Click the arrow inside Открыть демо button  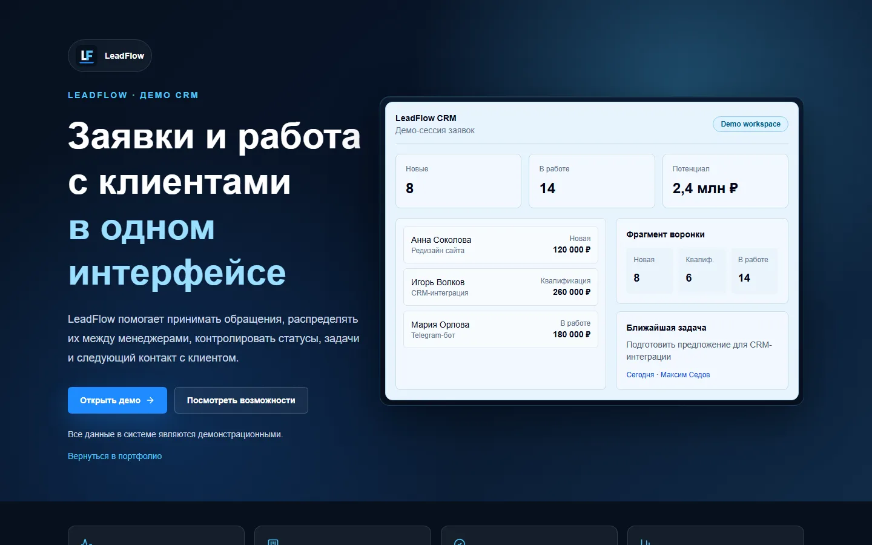(150, 400)
